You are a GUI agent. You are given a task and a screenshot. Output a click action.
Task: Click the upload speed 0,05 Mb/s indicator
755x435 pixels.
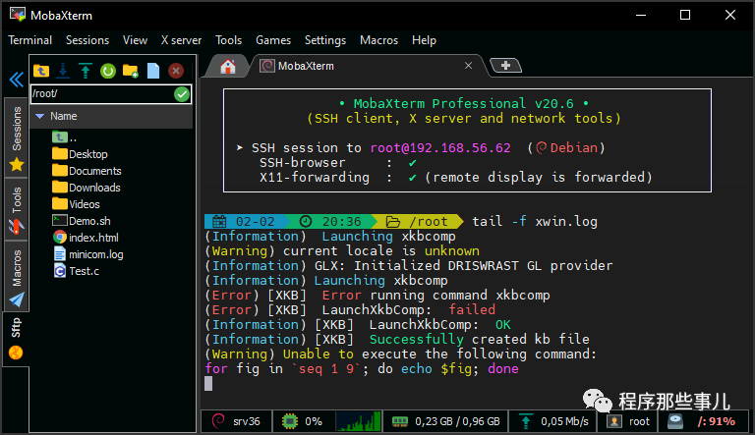coord(552,421)
